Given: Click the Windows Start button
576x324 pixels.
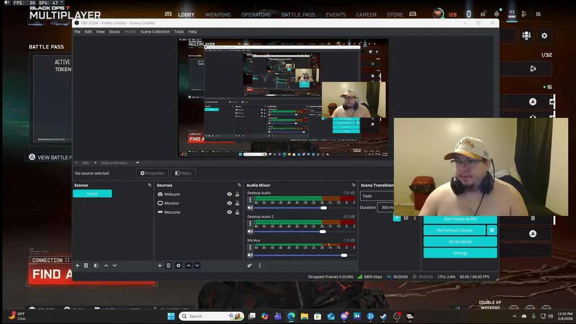Looking at the screenshot, I should click(171, 316).
